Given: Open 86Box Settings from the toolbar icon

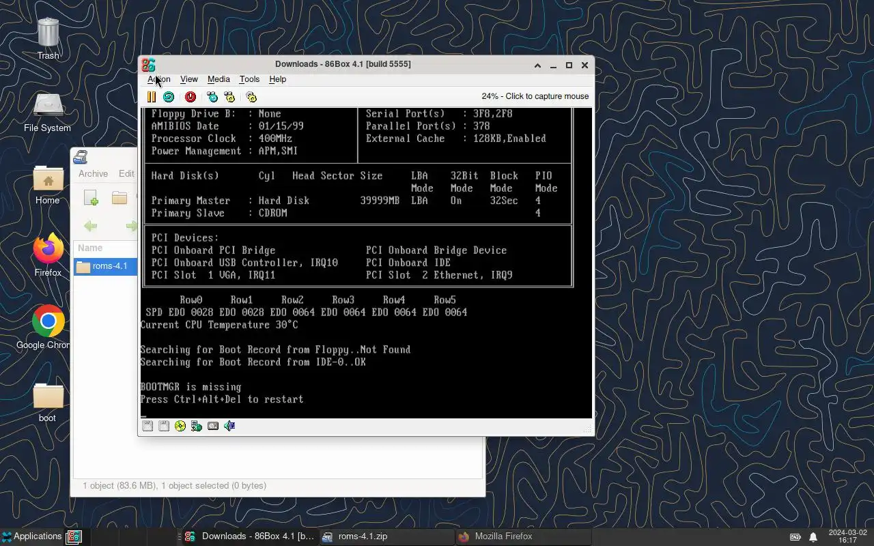Looking at the screenshot, I should coord(251,97).
